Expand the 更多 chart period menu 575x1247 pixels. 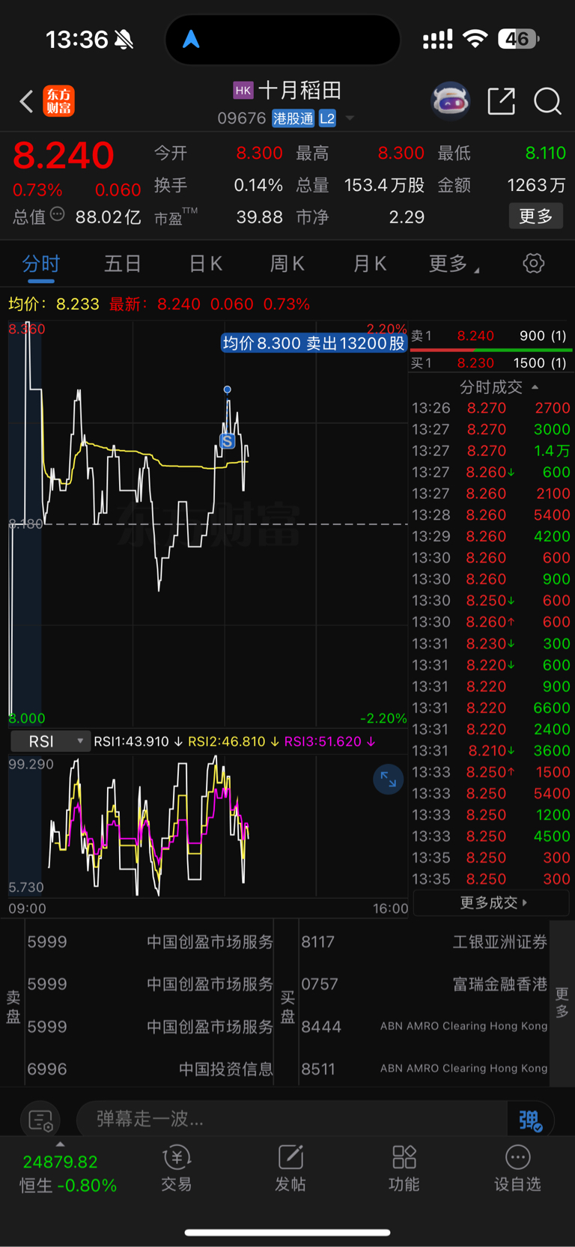(x=454, y=264)
